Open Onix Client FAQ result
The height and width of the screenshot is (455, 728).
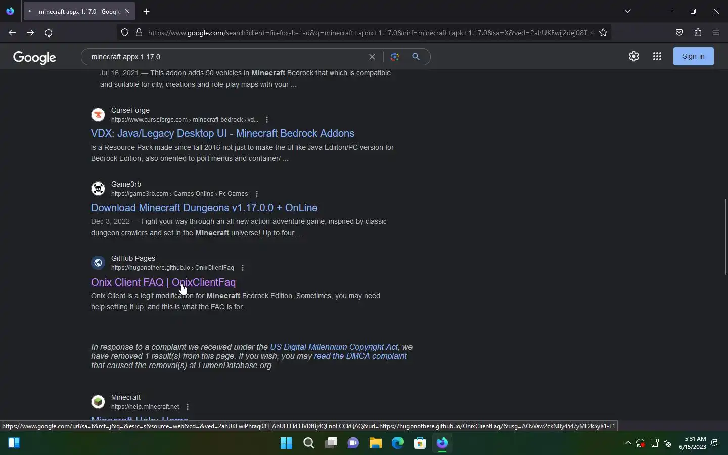pos(163,282)
